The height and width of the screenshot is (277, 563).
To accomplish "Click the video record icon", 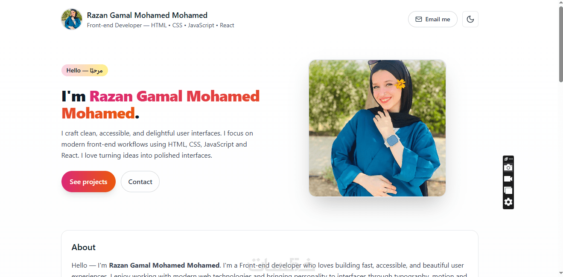I will click(508, 179).
